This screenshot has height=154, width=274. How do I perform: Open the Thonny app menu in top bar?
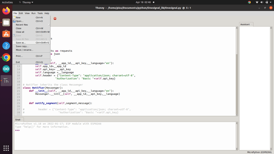pyautogui.click(x=26, y=2)
